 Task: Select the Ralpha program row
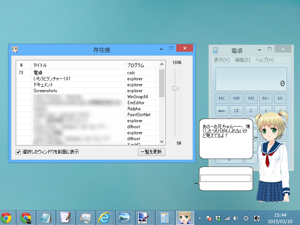click(87, 109)
